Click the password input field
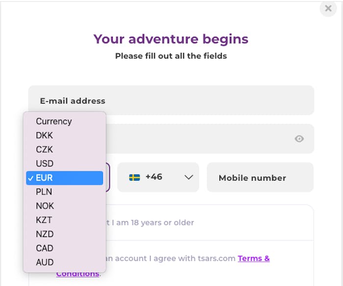Screen dimensions: 343x286 click(x=210, y=139)
